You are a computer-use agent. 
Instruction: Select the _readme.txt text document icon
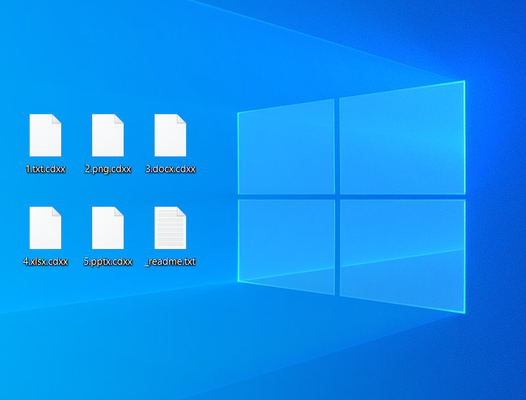click(x=170, y=228)
